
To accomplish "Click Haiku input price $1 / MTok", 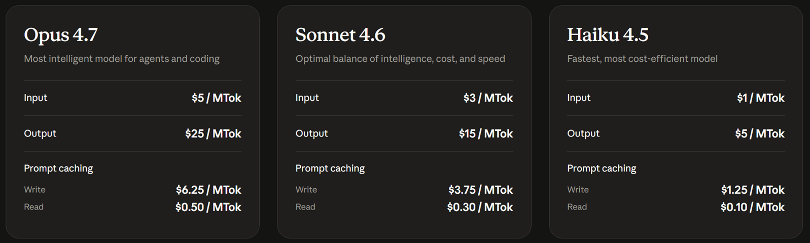I will 760,98.
